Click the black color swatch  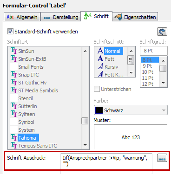tap(99, 110)
